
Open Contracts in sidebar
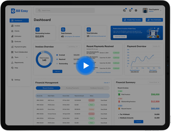(x=18, y=42)
